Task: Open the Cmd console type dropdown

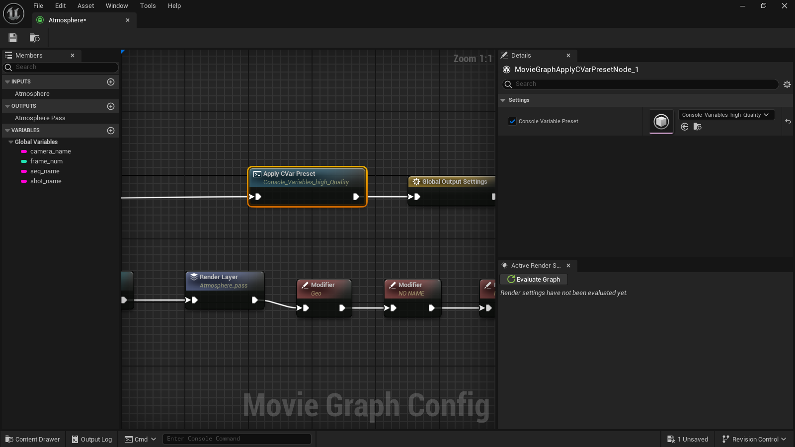Action: 140,439
